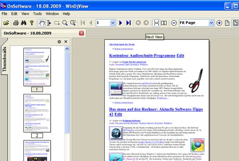The image size is (239, 161).
Task: Select page 3 thumbnail
Action: point(37,151)
